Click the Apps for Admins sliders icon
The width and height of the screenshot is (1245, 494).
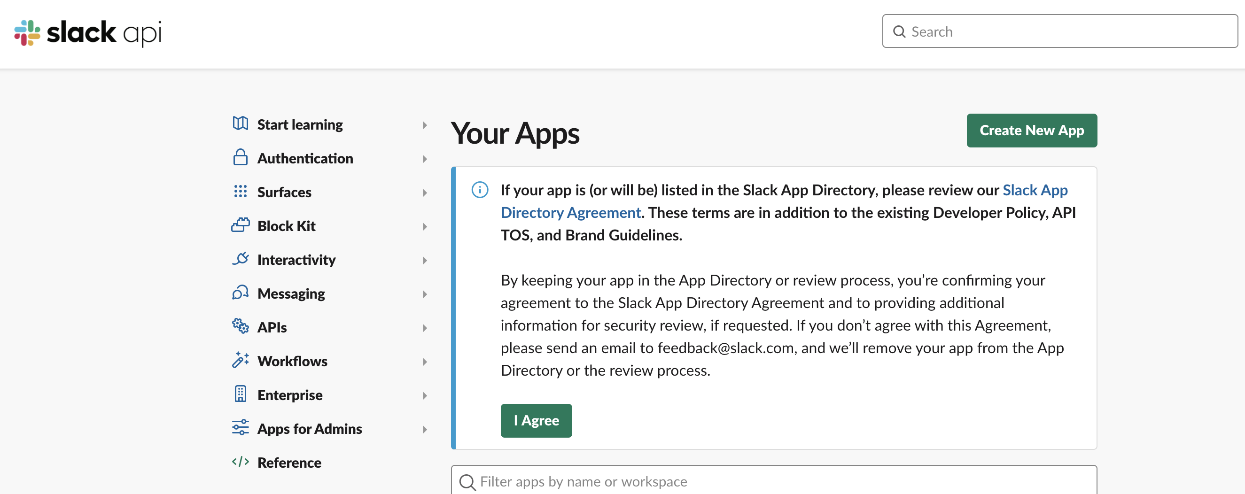(x=240, y=428)
